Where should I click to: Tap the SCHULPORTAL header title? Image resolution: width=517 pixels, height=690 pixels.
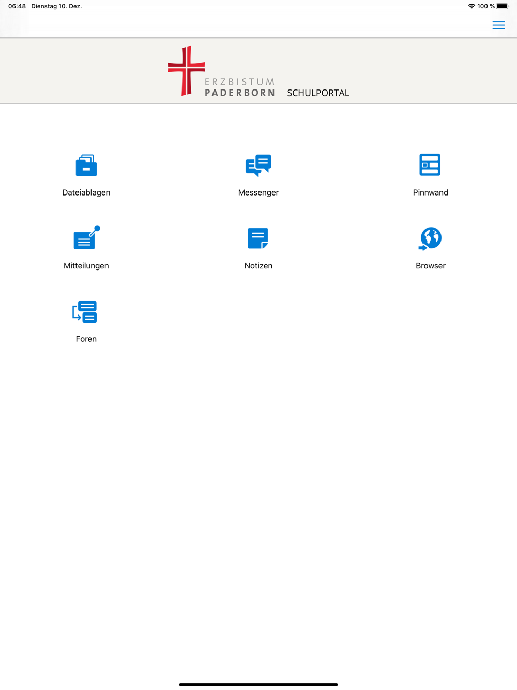click(x=318, y=93)
